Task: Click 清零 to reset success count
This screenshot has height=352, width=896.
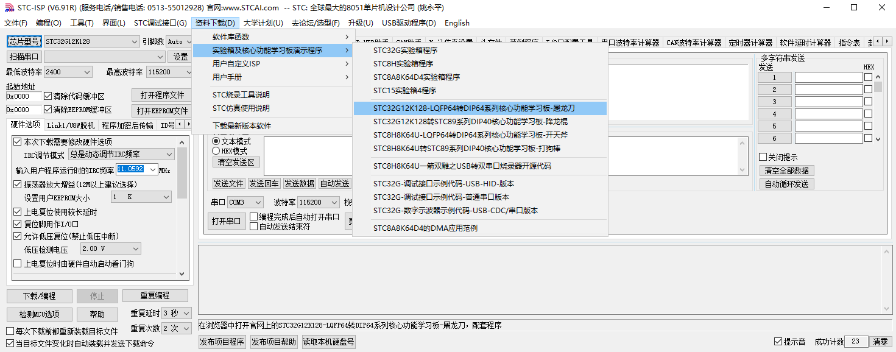Action: pos(880,342)
